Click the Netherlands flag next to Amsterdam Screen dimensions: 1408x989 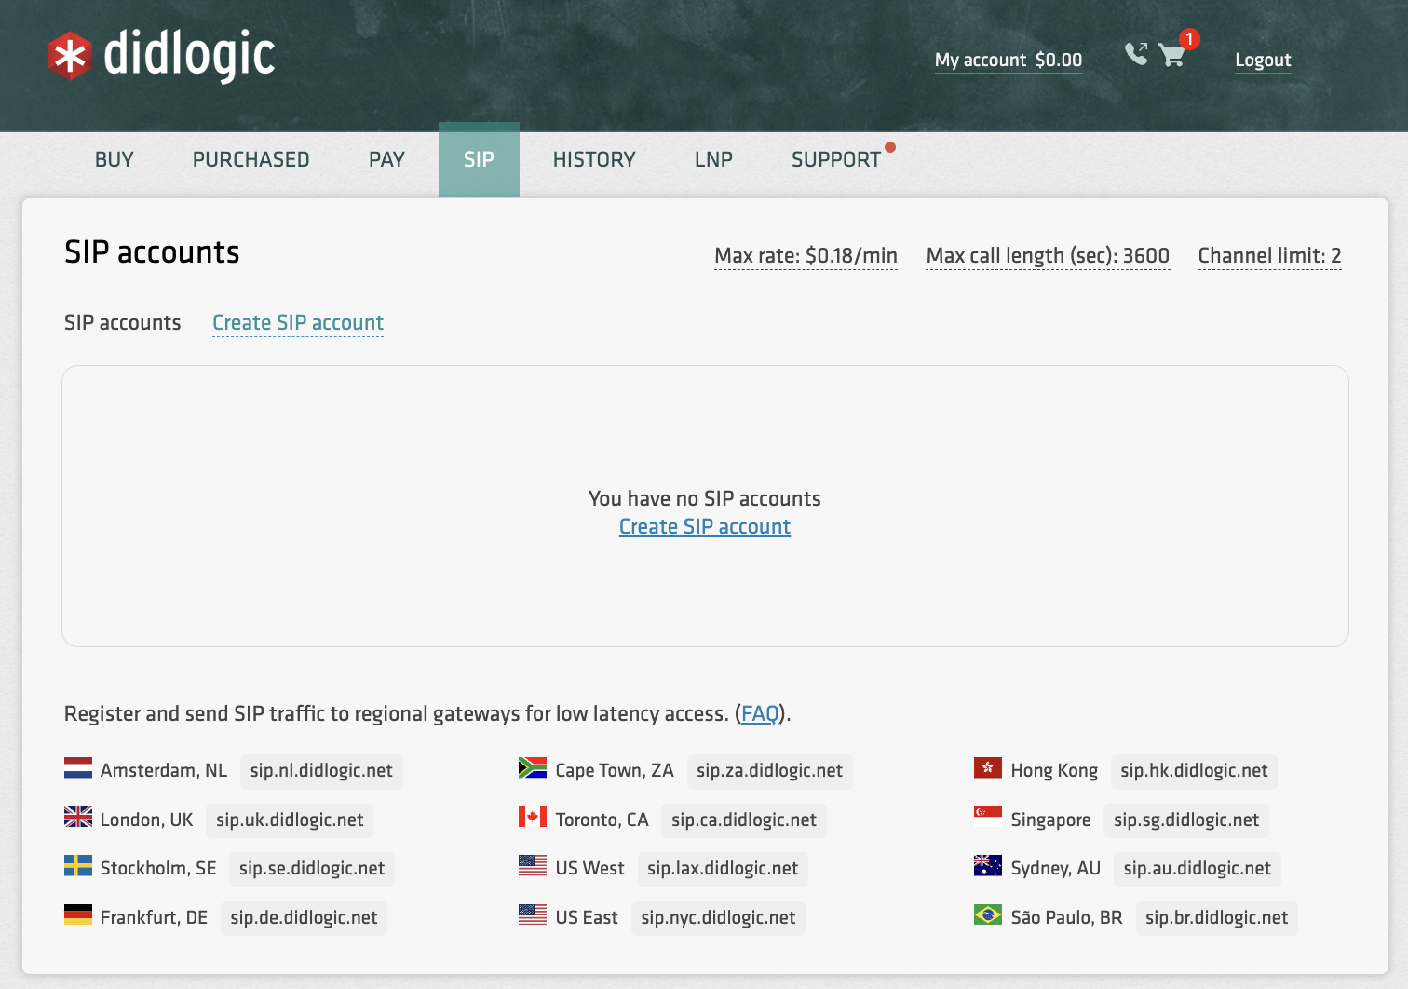(x=78, y=768)
